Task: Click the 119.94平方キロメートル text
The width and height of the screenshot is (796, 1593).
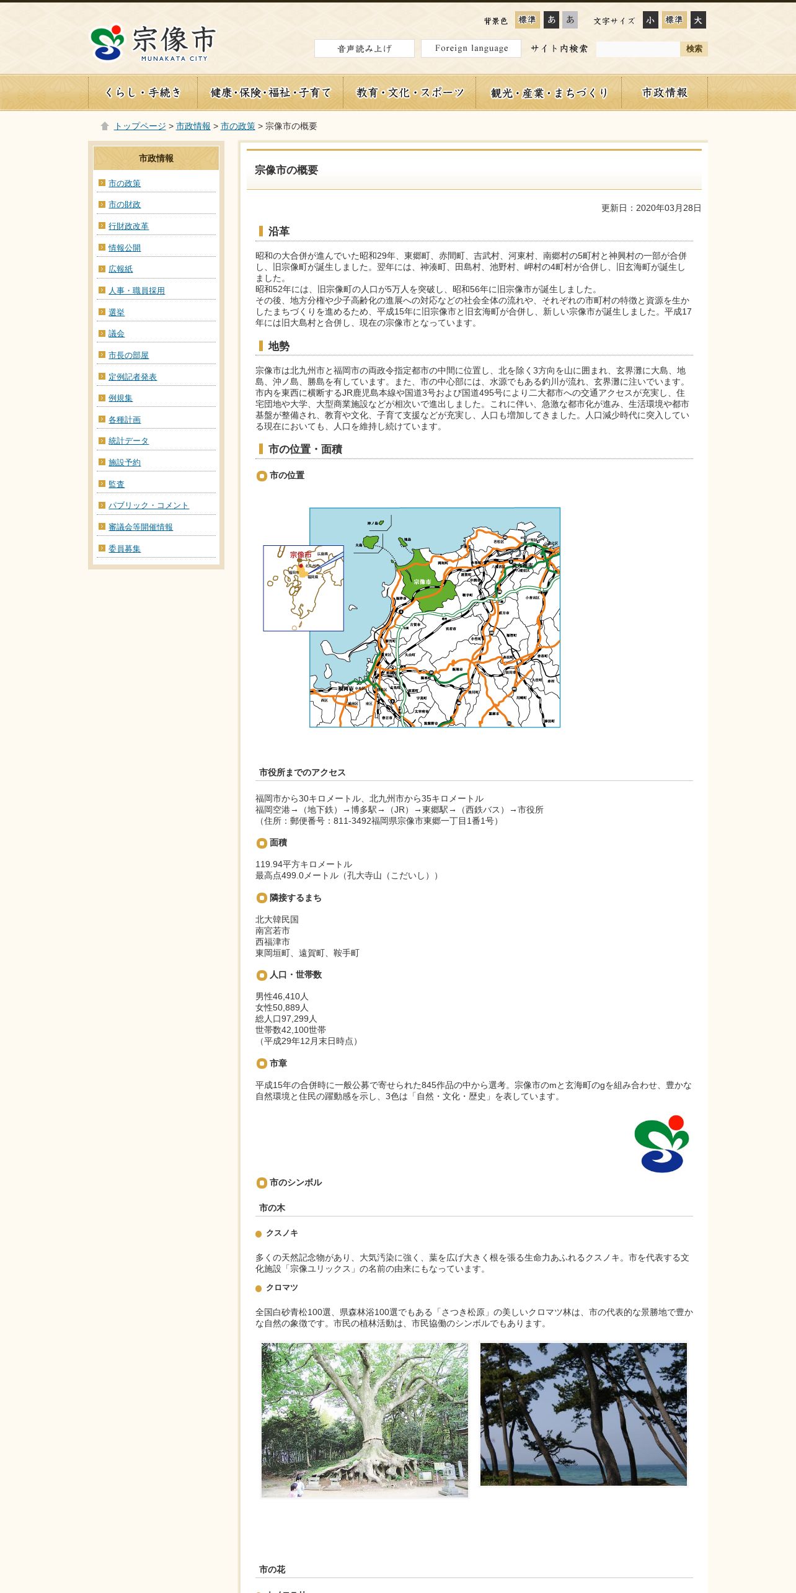Action: pyautogui.click(x=304, y=864)
